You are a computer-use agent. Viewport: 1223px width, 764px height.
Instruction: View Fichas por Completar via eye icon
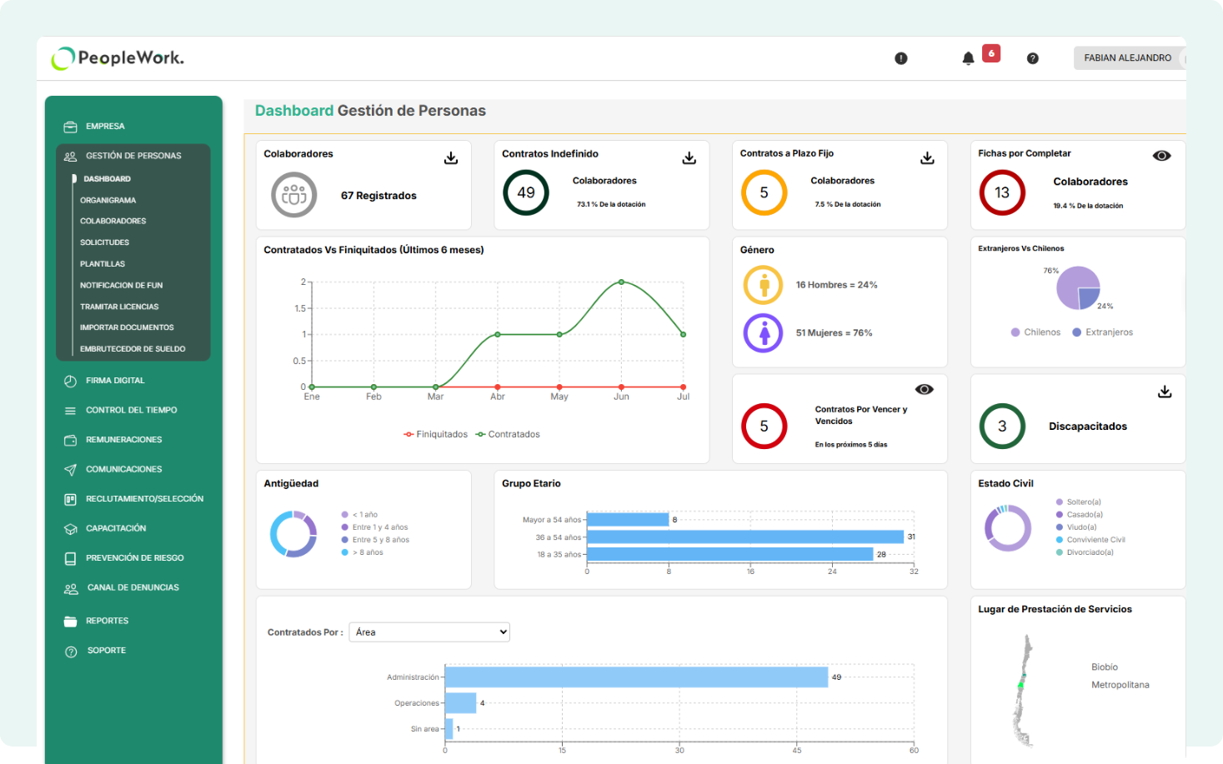point(1161,156)
